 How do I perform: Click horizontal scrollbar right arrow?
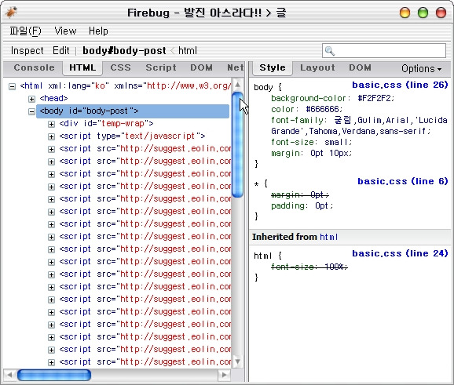click(224, 375)
